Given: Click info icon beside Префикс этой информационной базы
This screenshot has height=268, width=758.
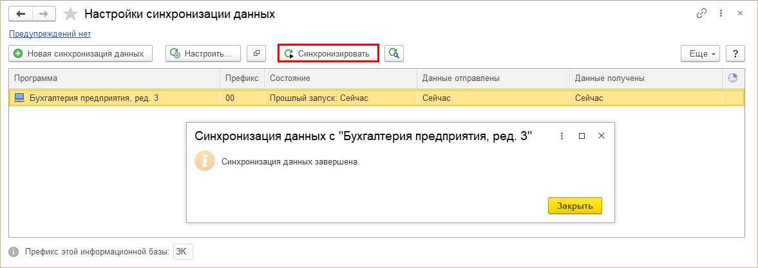Looking at the screenshot, I should [x=14, y=252].
